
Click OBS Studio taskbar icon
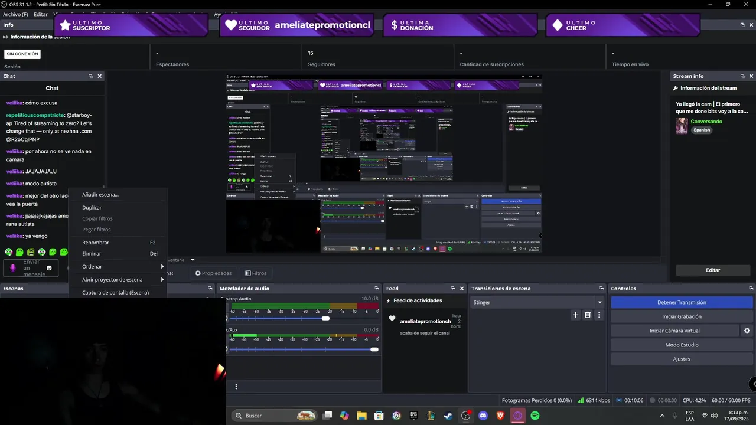coord(466,416)
